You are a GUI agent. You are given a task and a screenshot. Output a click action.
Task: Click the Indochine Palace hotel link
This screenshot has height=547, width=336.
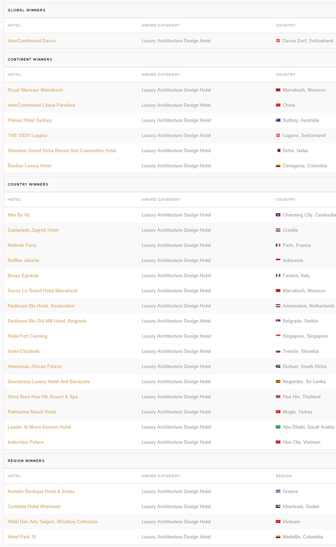(26, 442)
